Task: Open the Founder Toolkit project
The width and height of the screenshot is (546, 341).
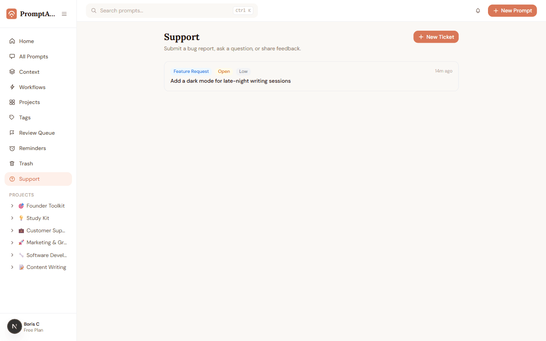Action: click(x=46, y=206)
